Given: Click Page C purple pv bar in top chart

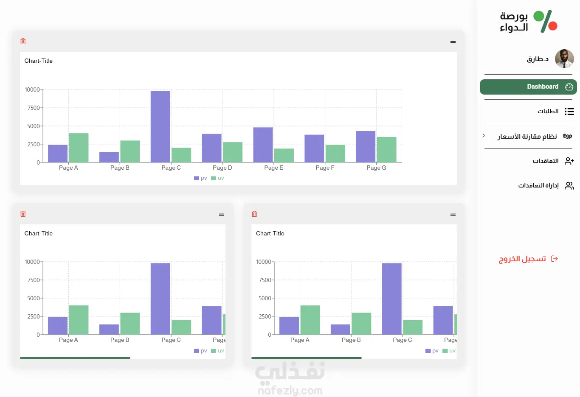Looking at the screenshot, I should tap(160, 126).
